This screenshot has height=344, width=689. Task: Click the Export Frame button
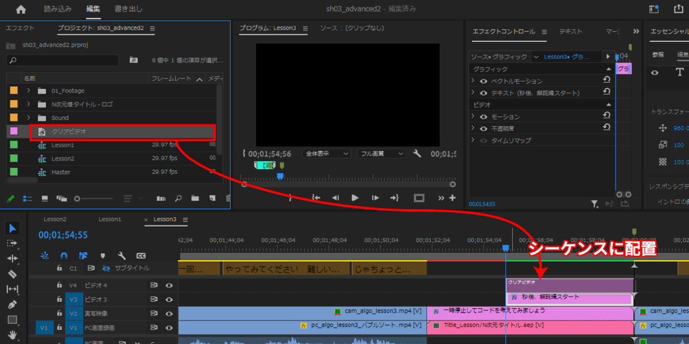pyautogui.click(x=419, y=198)
